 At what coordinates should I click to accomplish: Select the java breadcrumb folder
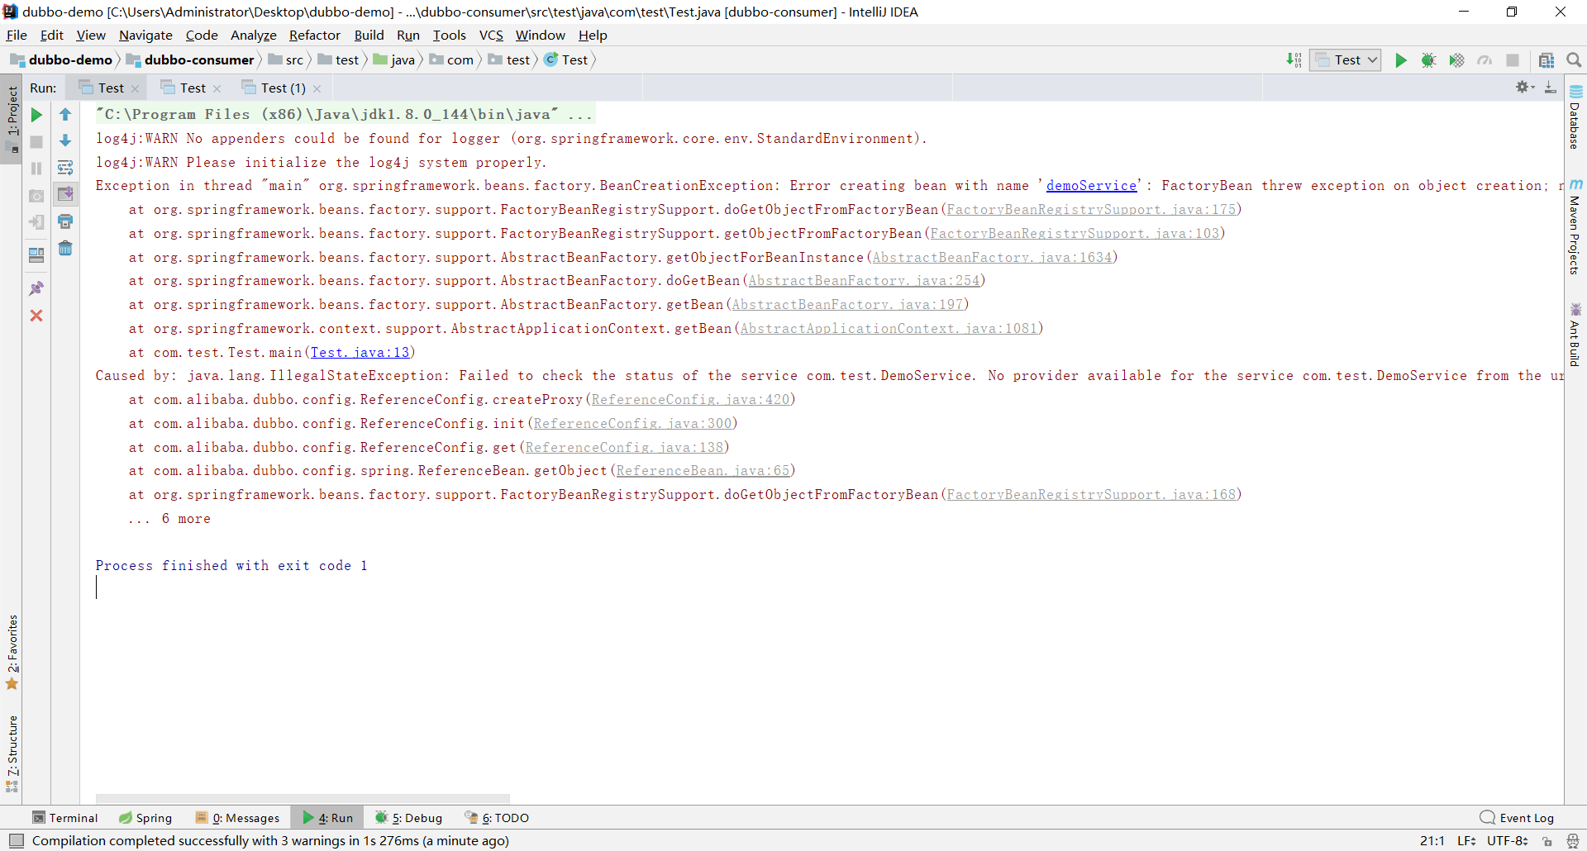tap(393, 59)
